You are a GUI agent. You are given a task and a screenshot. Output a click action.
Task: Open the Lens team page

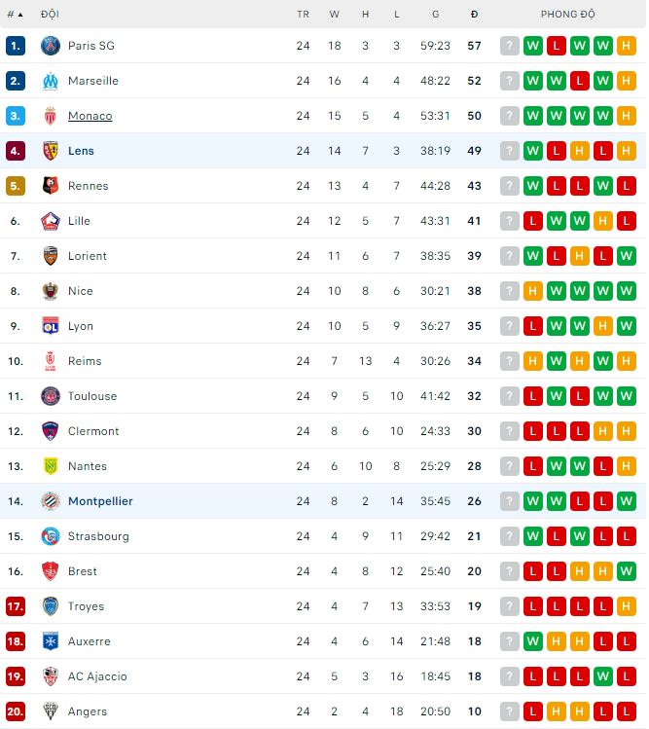coord(81,151)
